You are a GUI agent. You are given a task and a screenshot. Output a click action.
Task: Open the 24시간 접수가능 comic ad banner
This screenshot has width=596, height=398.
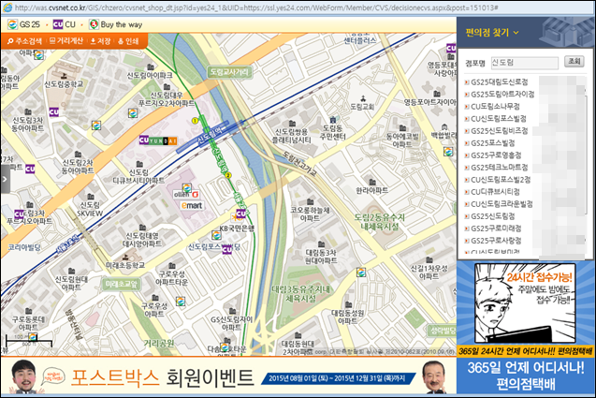click(525, 308)
